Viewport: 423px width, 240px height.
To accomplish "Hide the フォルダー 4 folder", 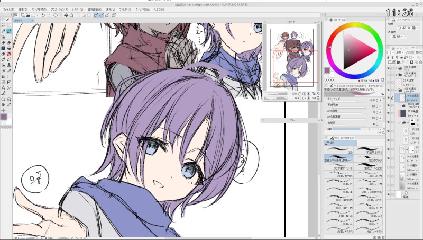I will point(388,105).
